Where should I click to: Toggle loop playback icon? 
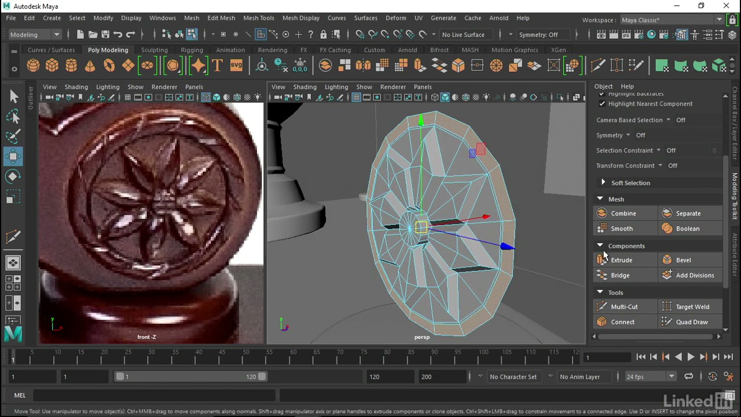pyautogui.click(x=688, y=376)
